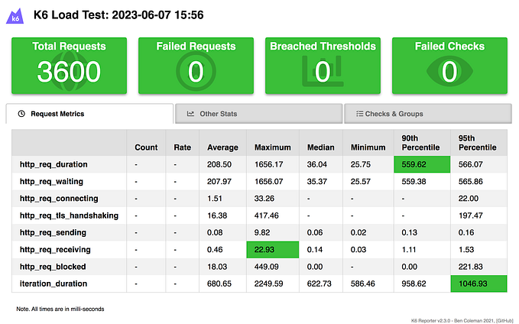This screenshot has height=324, width=519.
Task: Click the K6 Load Test title heading
Action: [x=118, y=15]
